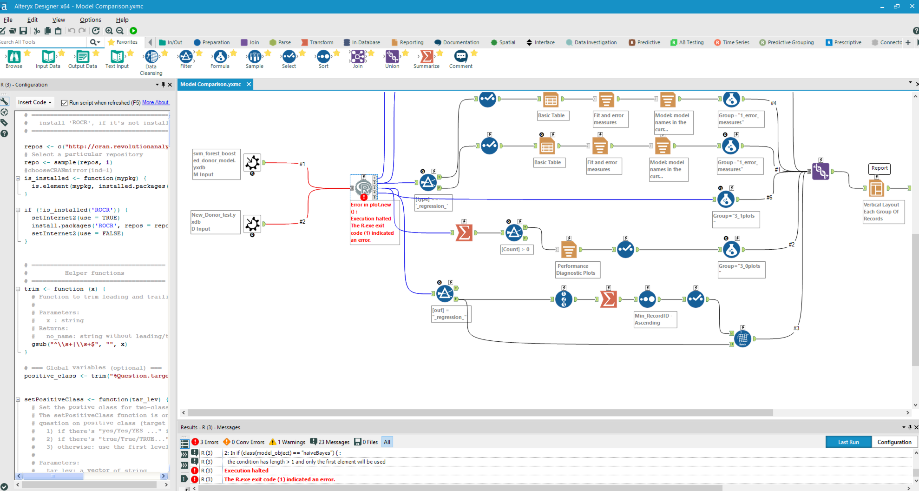Toggle the favorite star beside the palette Filter tool

199,53
